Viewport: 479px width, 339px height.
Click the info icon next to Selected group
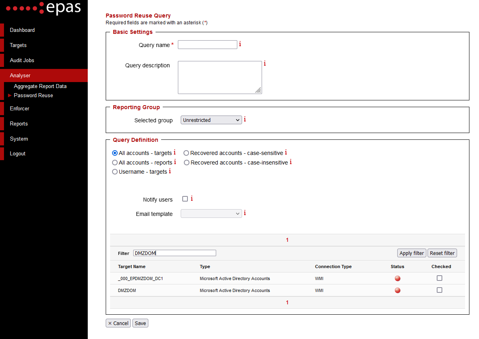point(245,119)
